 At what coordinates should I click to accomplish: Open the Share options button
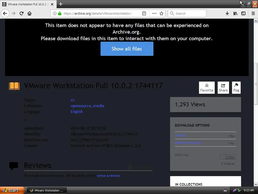(x=223, y=88)
